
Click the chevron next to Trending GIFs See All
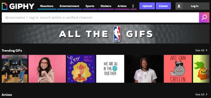coord(207,50)
